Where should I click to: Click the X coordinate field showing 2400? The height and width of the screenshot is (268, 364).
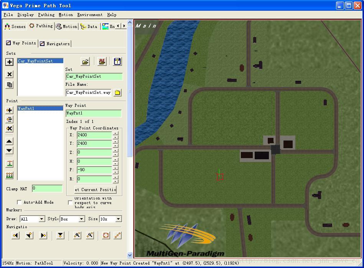click(94, 135)
